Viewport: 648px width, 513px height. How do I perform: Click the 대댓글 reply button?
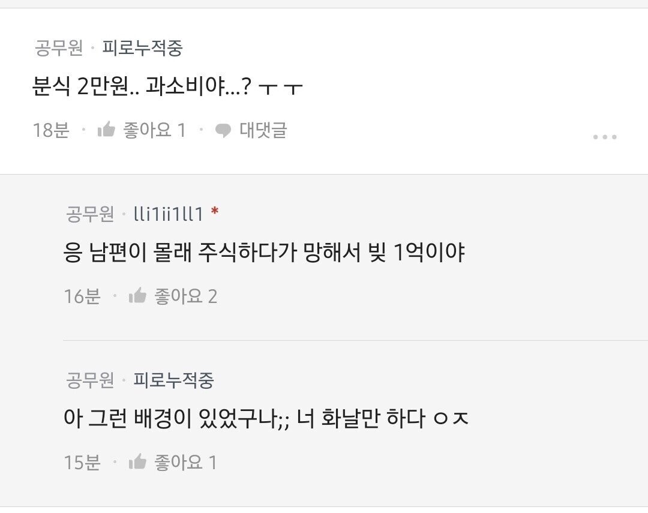click(251, 130)
